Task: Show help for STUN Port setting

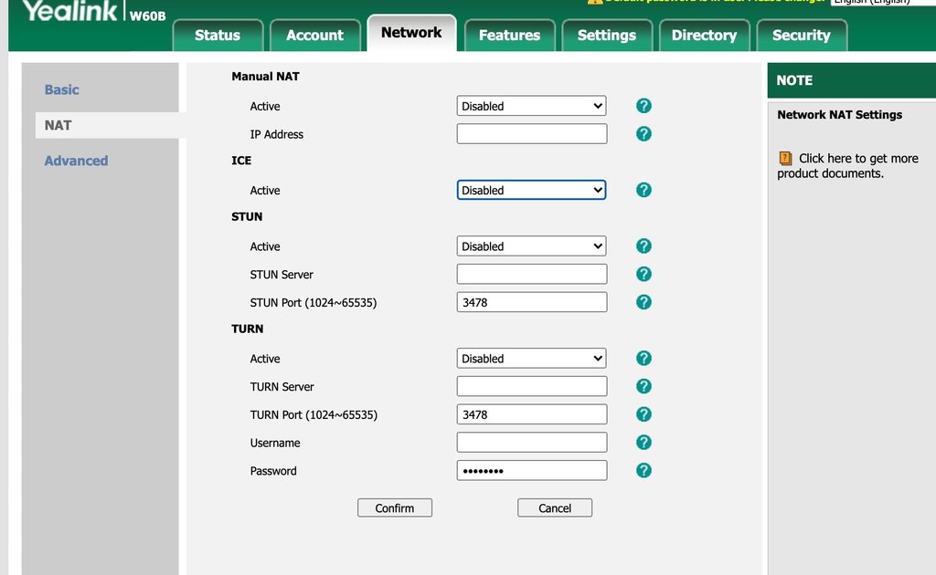Action: [643, 302]
